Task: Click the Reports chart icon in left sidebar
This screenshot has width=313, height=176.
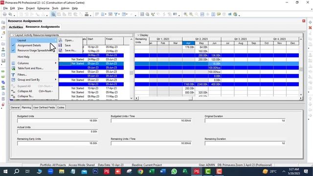Action: pyautogui.click(x=3, y=61)
